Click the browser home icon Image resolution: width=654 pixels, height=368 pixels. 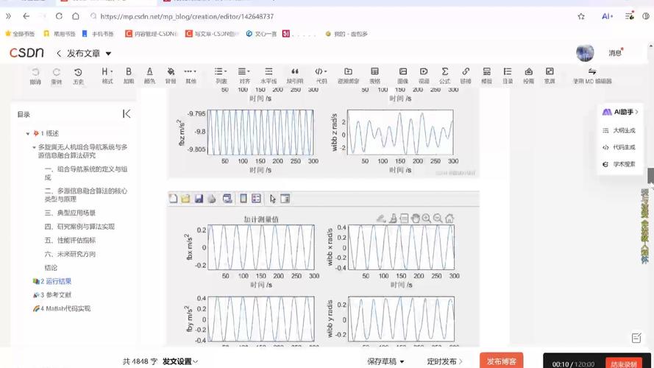(76, 16)
